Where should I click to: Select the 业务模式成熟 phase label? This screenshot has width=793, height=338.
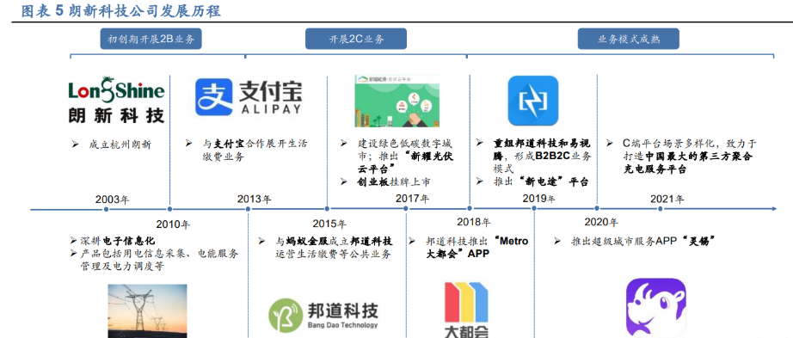click(x=628, y=39)
